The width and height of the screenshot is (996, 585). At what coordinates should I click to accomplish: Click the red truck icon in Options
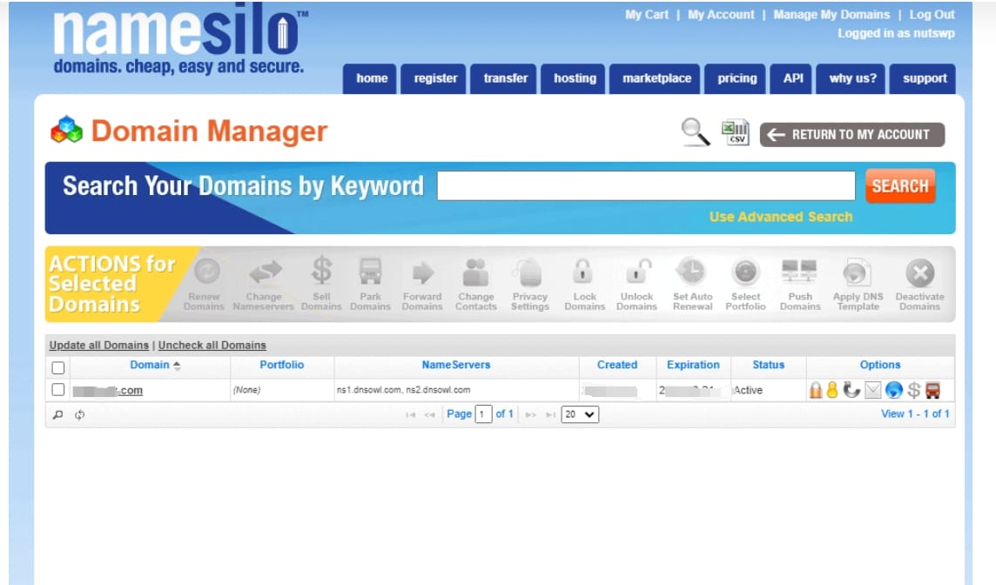click(x=932, y=391)
